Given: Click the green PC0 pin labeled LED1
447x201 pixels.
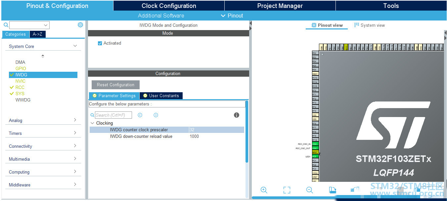Looking at the screenshot, I should click(x=315, y=156).
